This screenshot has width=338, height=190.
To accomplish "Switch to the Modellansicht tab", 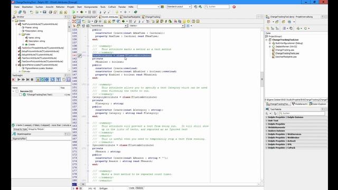I will 299,104.
